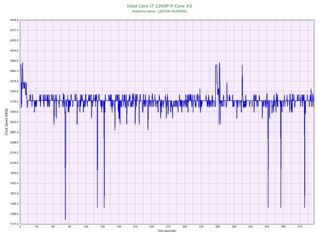Select the "3004.6" y-axis value
The height and width of the screenshot is (239, 319).
click(x=14, y=112)
